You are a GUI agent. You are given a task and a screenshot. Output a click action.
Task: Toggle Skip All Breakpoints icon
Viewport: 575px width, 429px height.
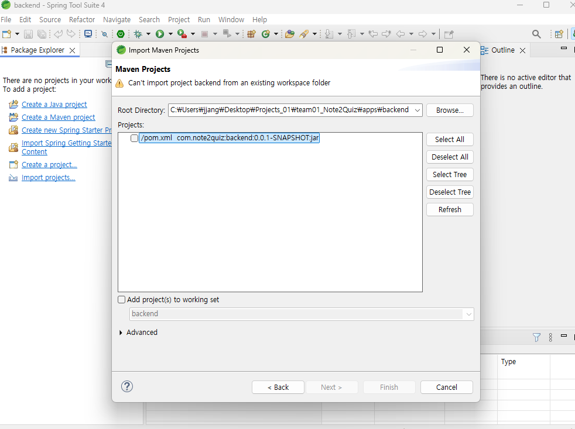pos(104,34)
